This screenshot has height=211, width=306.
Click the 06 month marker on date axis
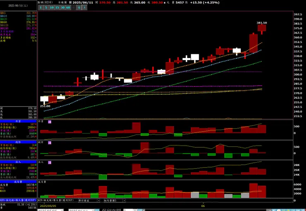pyautogui.click(x=203, y=206)
